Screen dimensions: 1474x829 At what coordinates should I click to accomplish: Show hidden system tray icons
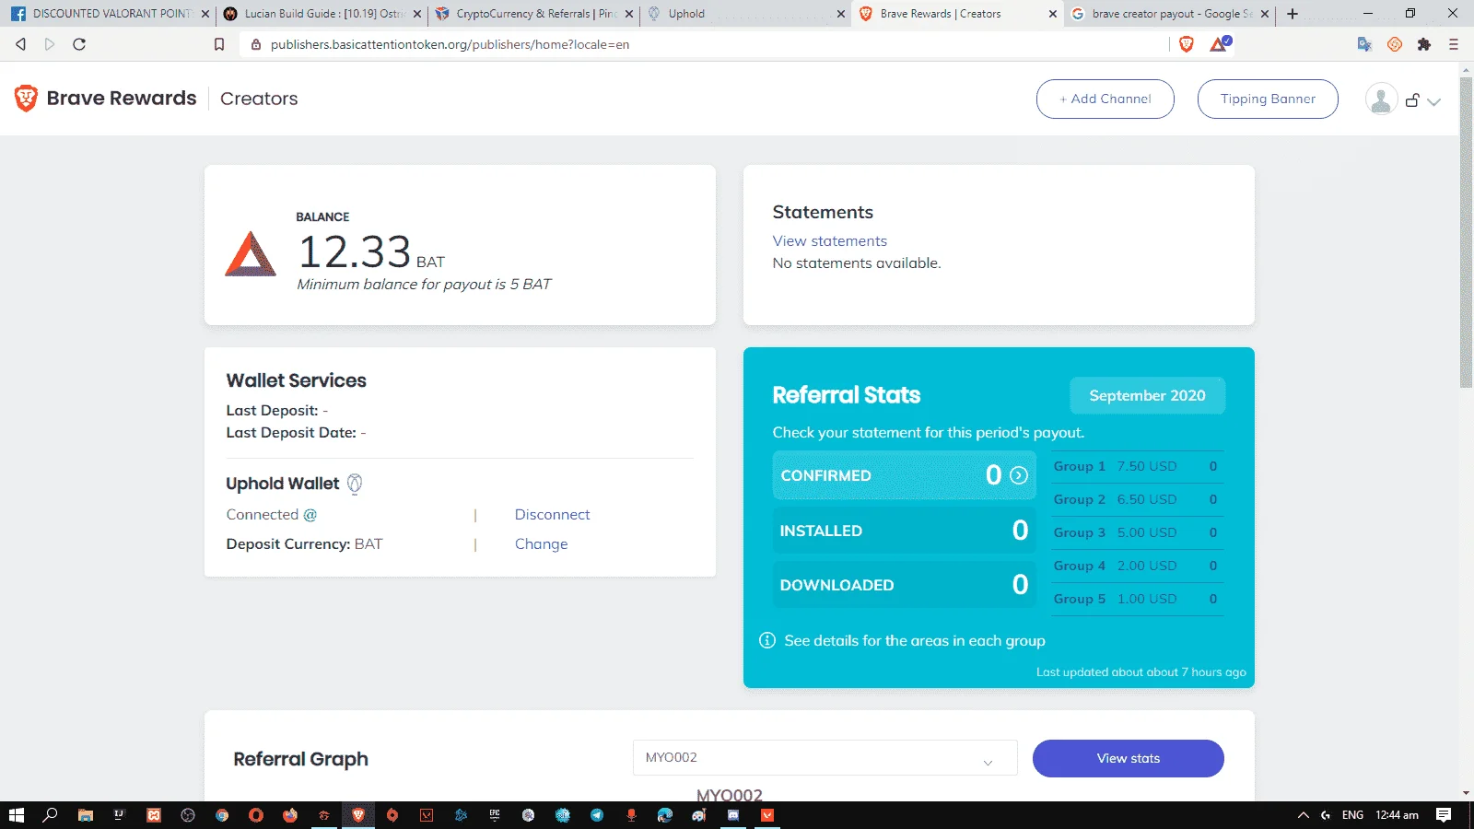1303,815
